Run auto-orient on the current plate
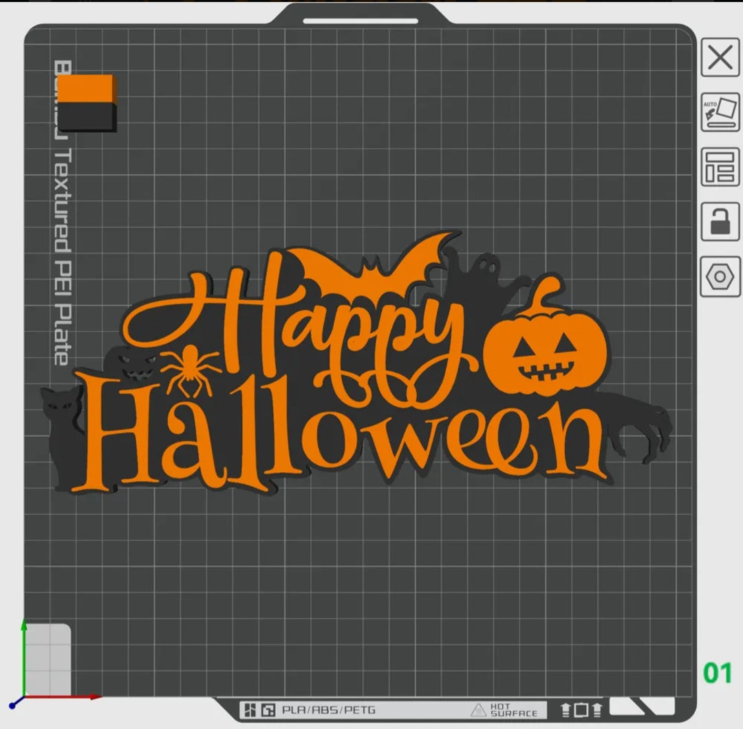Image resolution: width=743 pixels, height=729 pixels. [720, 112]
